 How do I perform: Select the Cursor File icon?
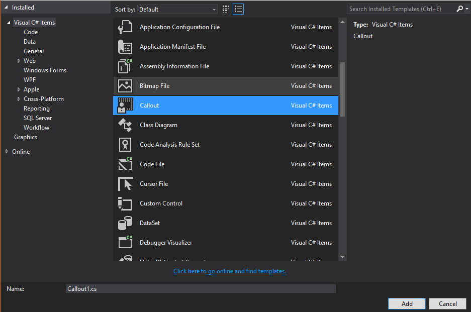coord(125,184)
